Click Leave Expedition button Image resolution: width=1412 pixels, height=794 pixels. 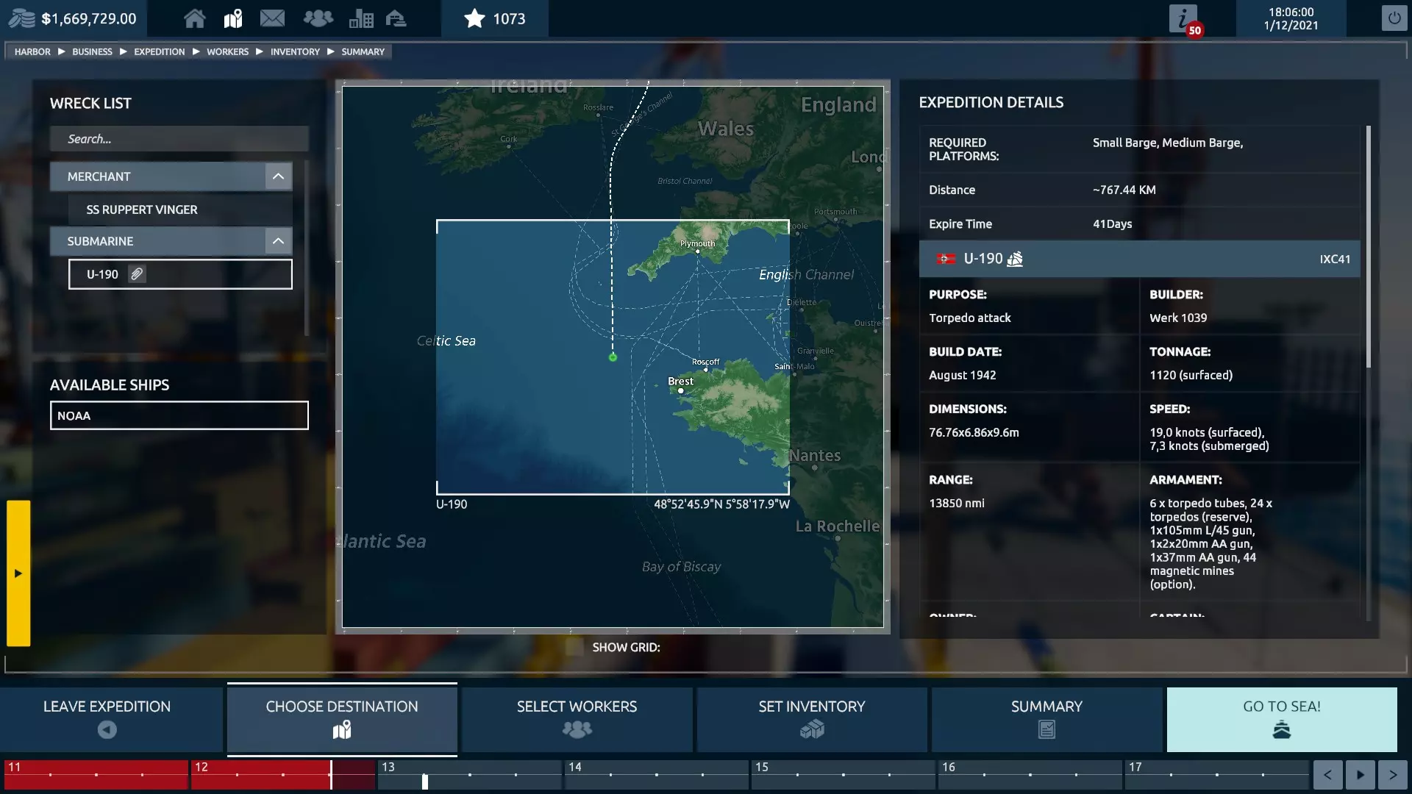coord(107,718)
